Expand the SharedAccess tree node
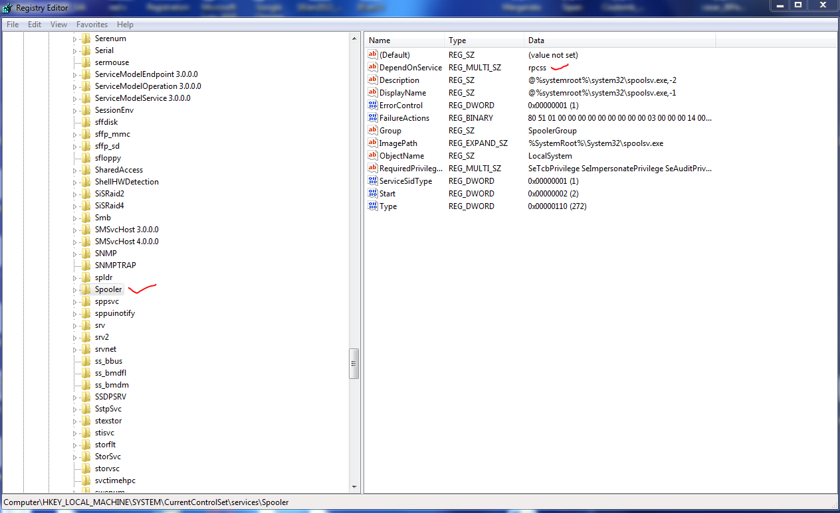This screenshot has height=513, width=840. click(x=75, y=169)
